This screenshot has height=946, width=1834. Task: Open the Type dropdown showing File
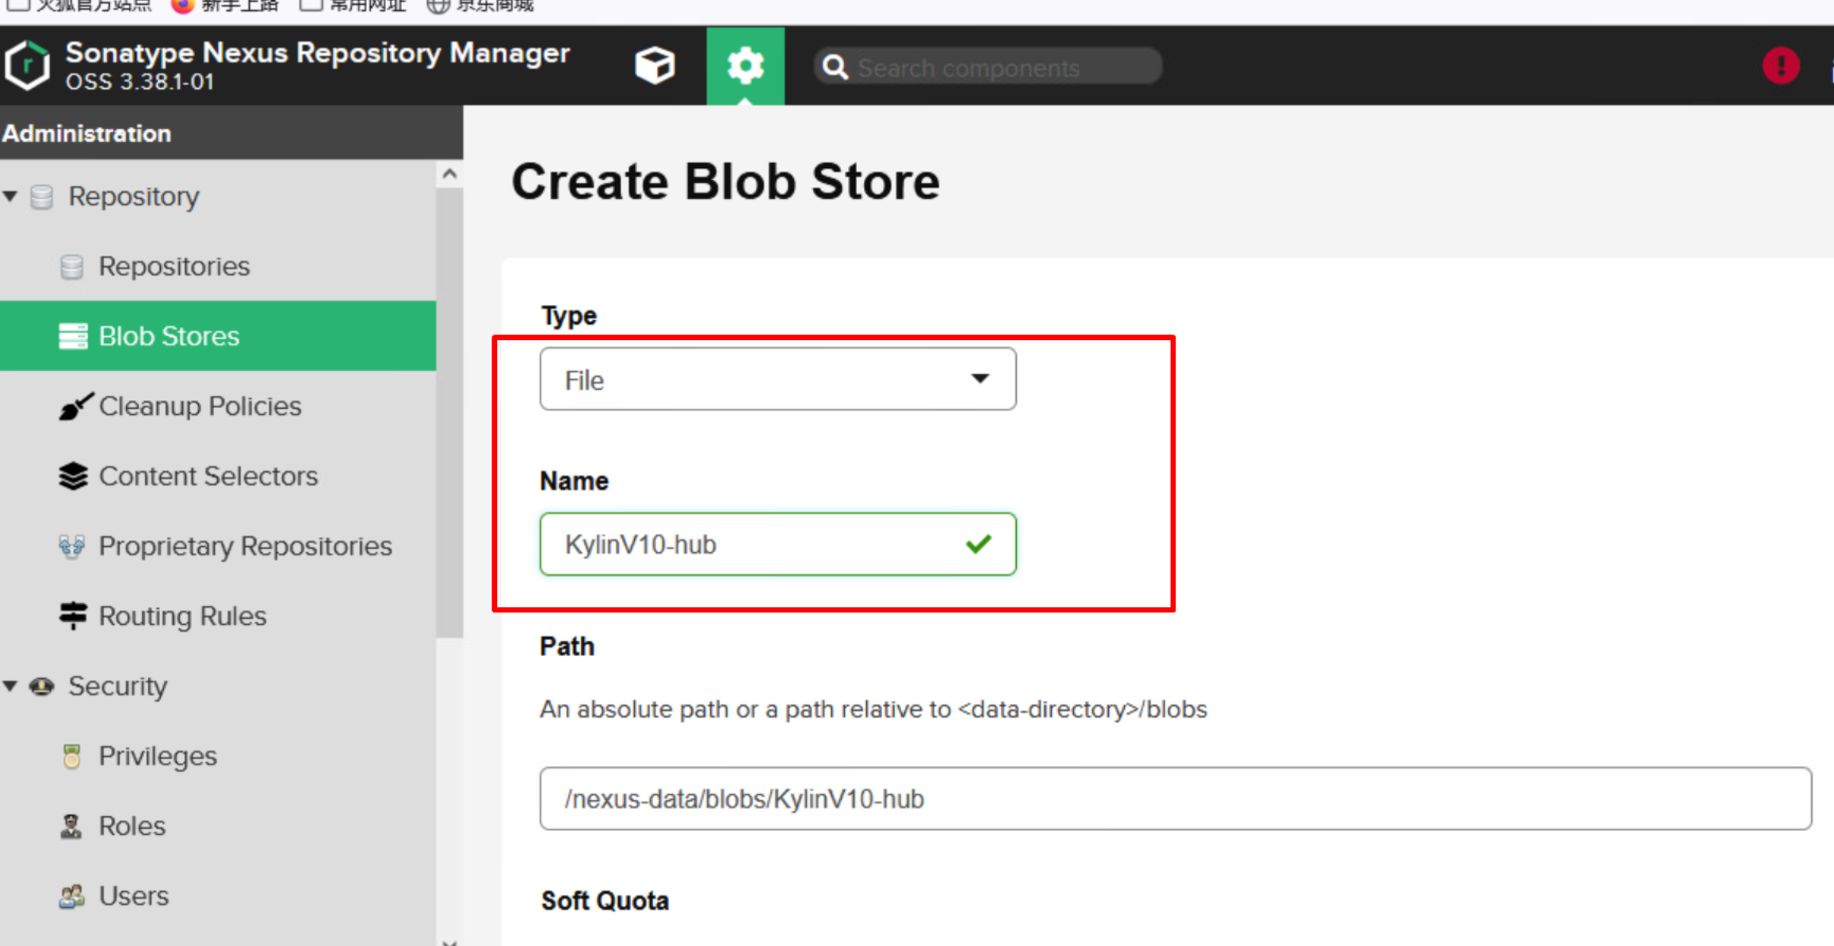(778, 380)
